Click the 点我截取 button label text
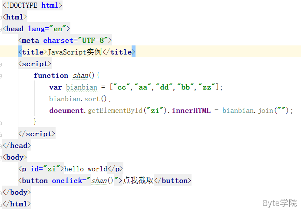The height and width of the screenshot is (212, 301). [x=138, y=181]
